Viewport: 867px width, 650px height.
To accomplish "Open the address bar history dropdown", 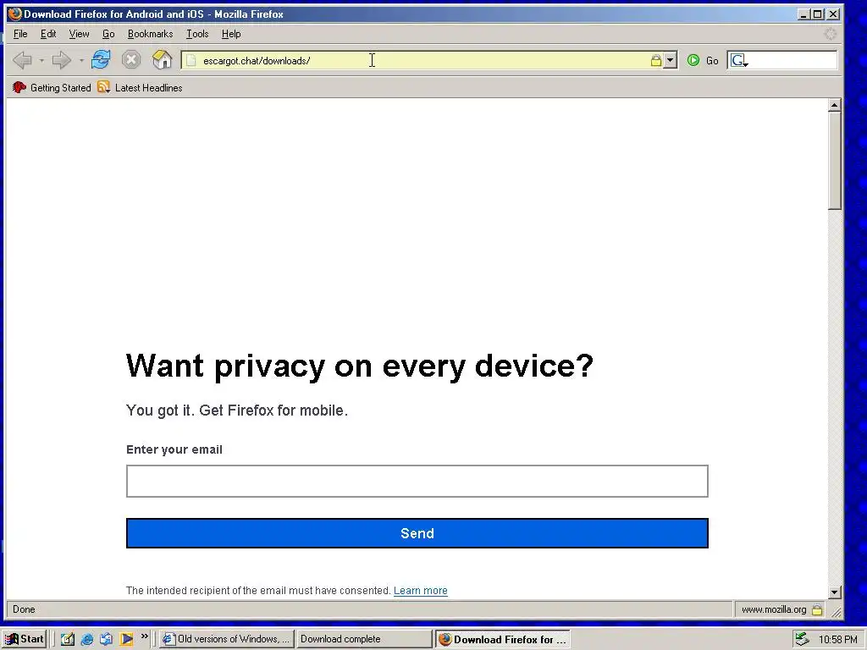I will click(671, 60).
